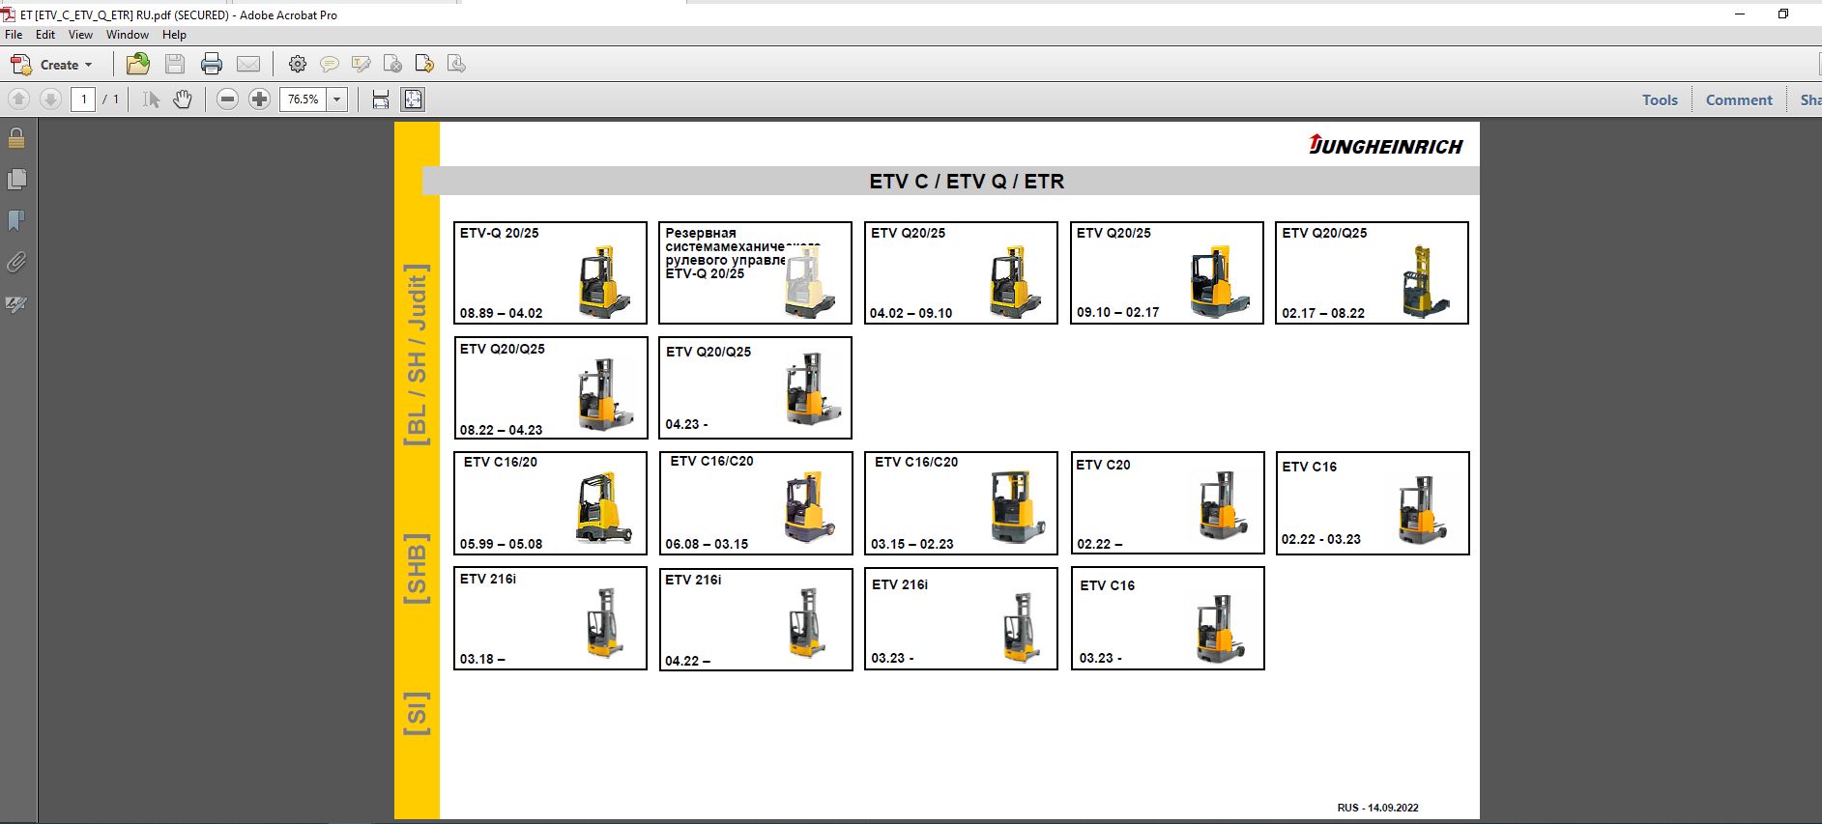Open ETV 216i 04.22 – card

756,619
